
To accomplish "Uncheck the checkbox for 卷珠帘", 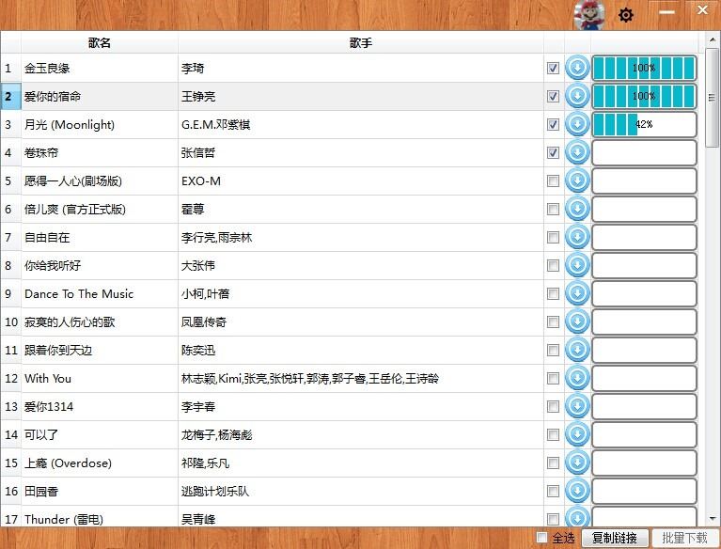I will [x=553, y=152].
